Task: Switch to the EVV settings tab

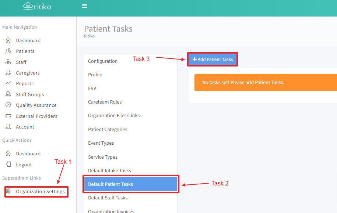Action: 92,88
